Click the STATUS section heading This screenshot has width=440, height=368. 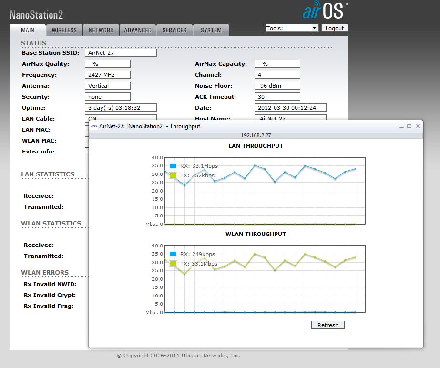click(x=34, y=43)
